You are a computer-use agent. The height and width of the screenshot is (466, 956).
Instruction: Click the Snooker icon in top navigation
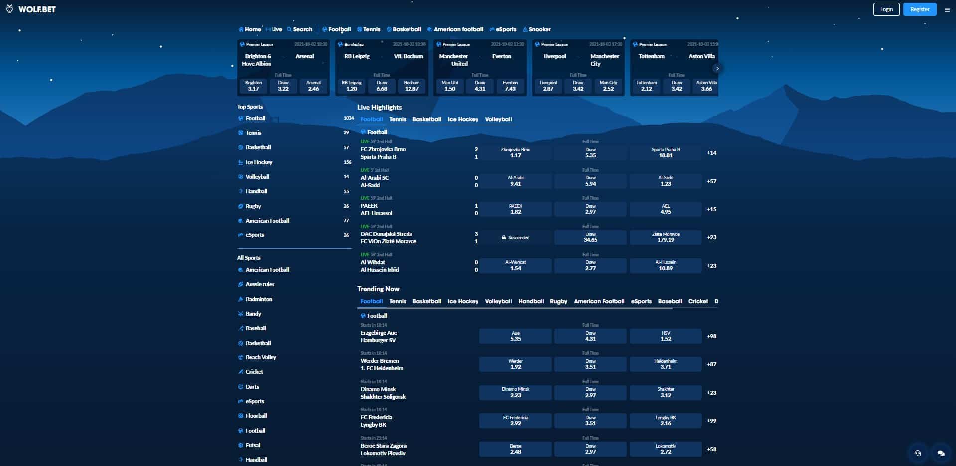click(x=525, y=29)
